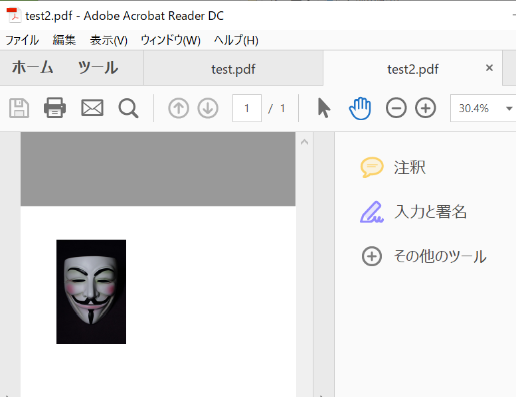Switch to the ツール tab
The width and height of the screenshot is (516, 397).
point(98,68)
